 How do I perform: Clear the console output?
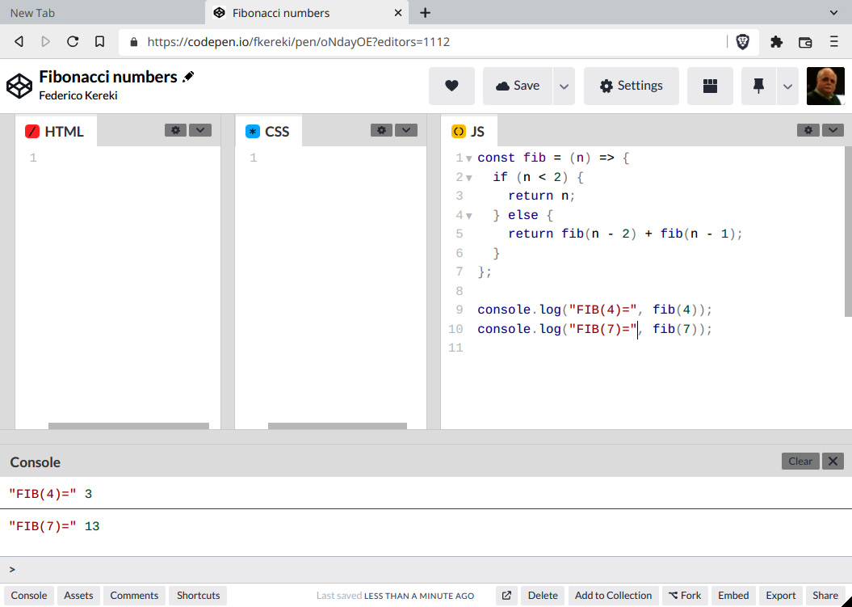pyautogui.click(x=800, y=461)
